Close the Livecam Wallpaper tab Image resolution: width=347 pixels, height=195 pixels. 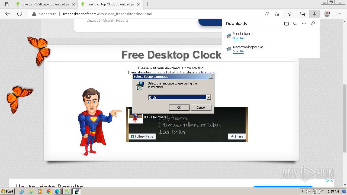[x=73, y=4]
